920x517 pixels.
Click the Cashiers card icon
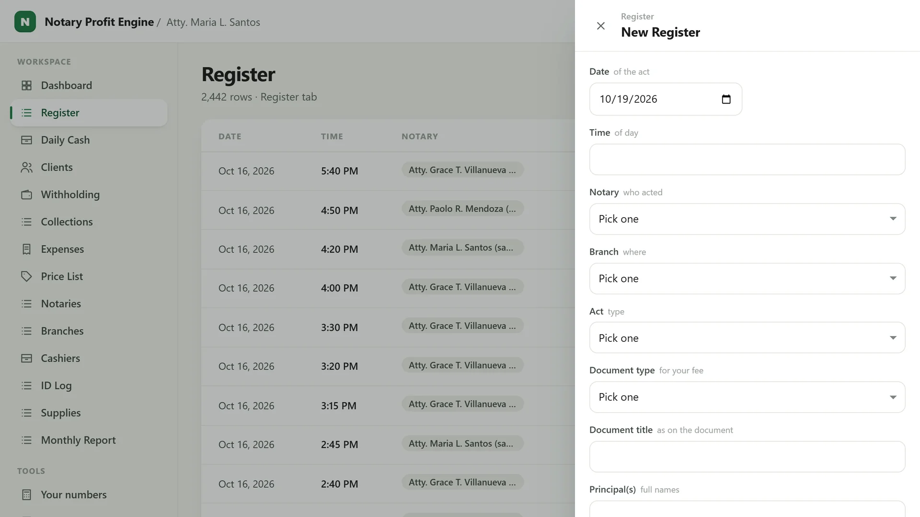(27, 358)
